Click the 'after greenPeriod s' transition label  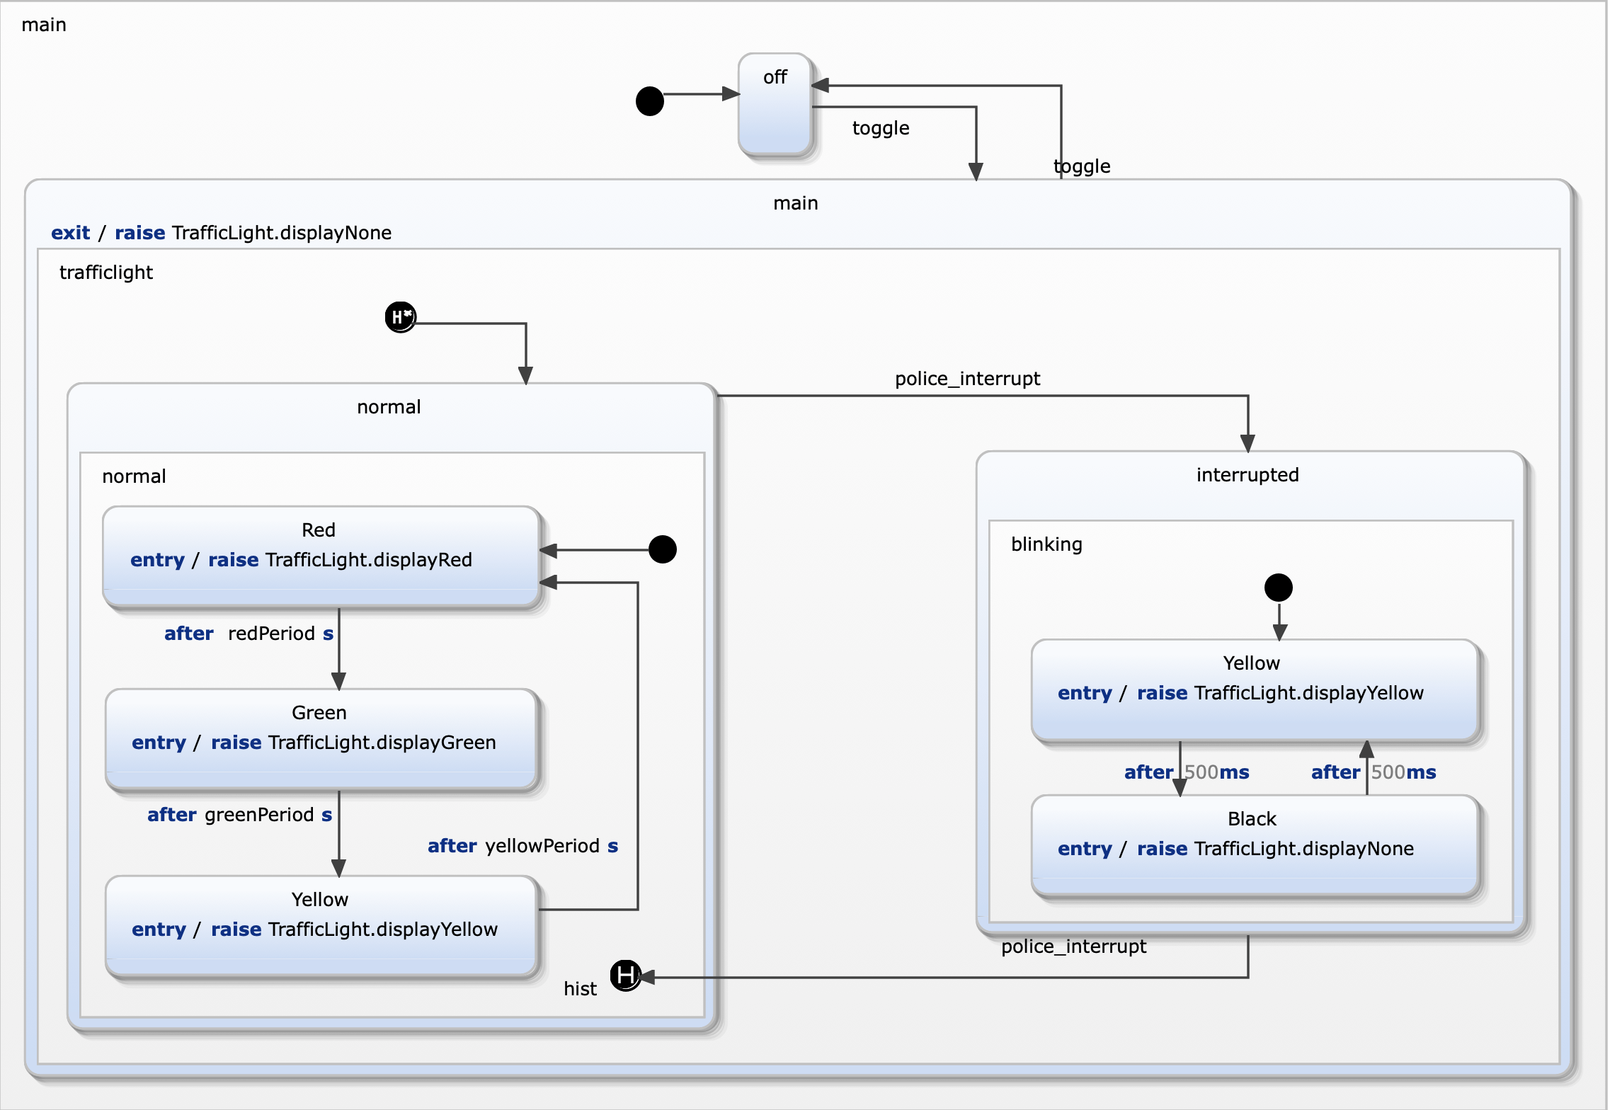point(239,815)
